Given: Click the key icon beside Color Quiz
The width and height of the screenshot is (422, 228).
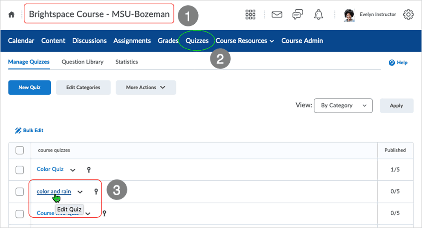Looking at the screenshot, I should tap(89, 170).
